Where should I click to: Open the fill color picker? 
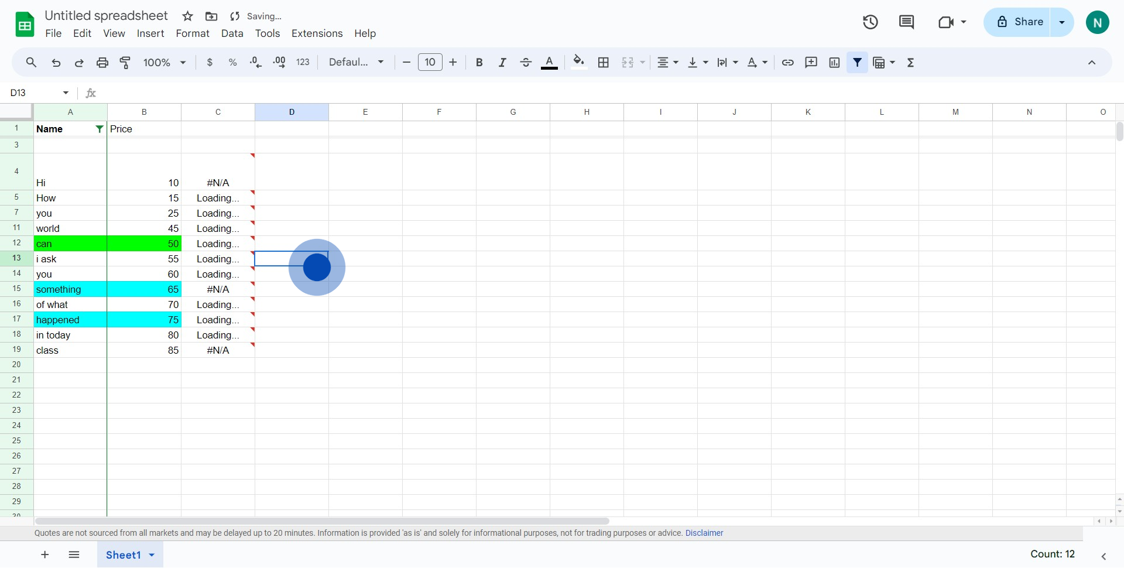coord(579,62)
